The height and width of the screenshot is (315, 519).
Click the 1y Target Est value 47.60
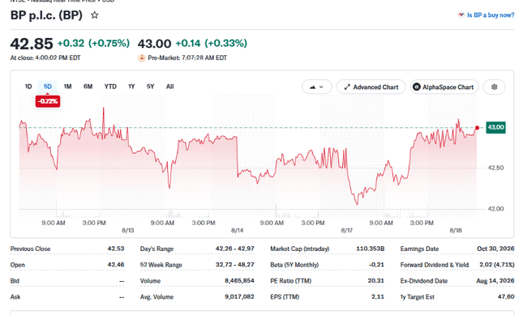[x=506, y=297]
